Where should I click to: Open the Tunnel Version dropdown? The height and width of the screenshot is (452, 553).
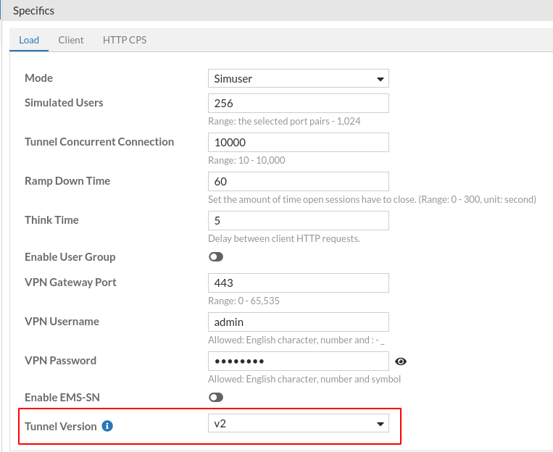tap(298, 423)
